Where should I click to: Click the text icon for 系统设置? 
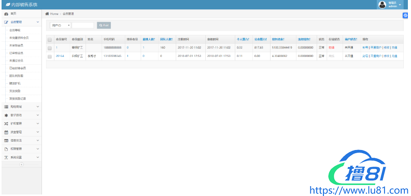(x=6, y=157)
